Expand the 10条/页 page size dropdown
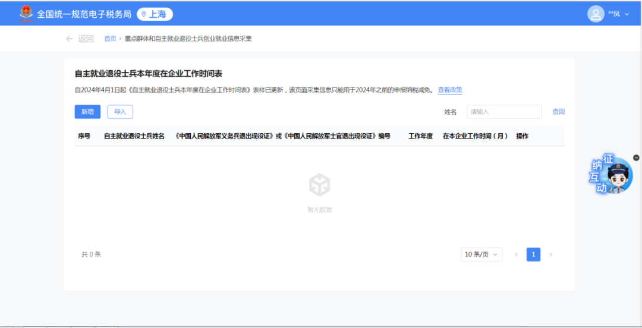Image resolution: width=642 pixels, height=328 pixels. 481,254
